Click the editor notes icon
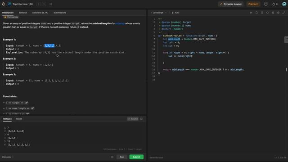288x162 pixels. pos(251,13)
